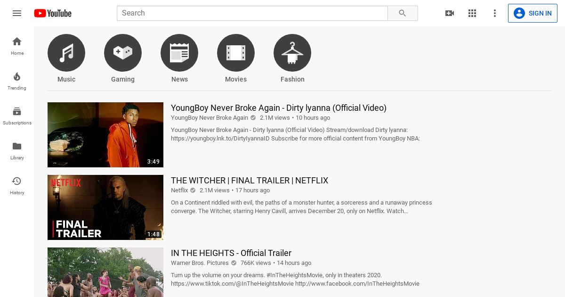Click verified badge next to Warner Bros. Pictures
Image resolution: width=565 pixels, height=297 pixels.
tap(234, 263)
